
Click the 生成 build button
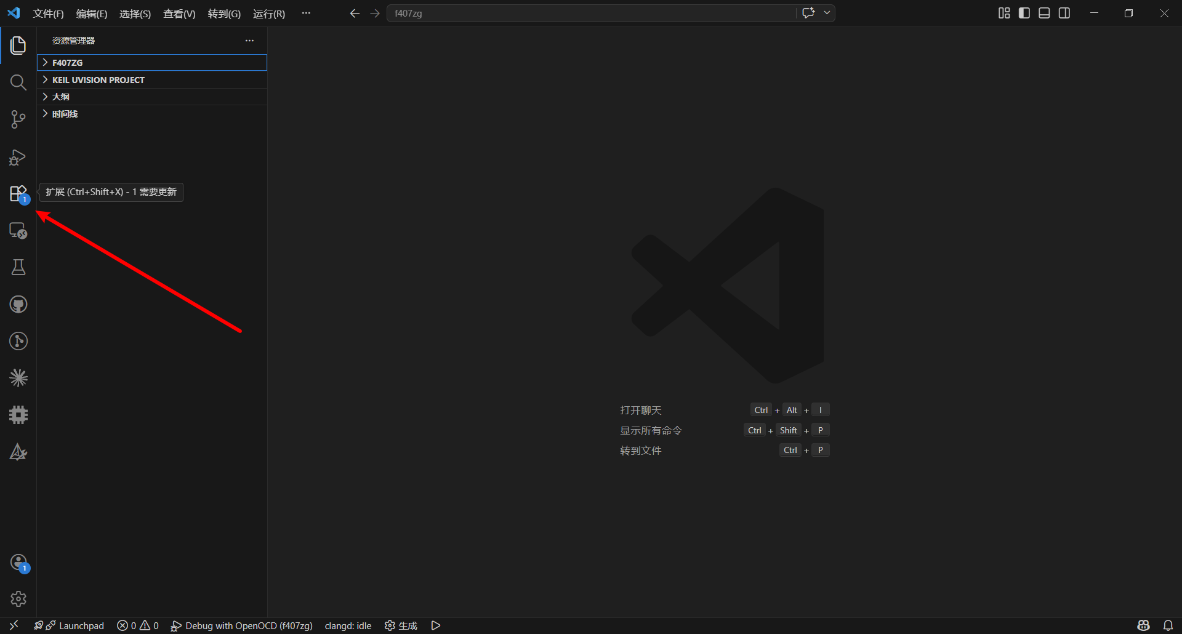point(401,625)
